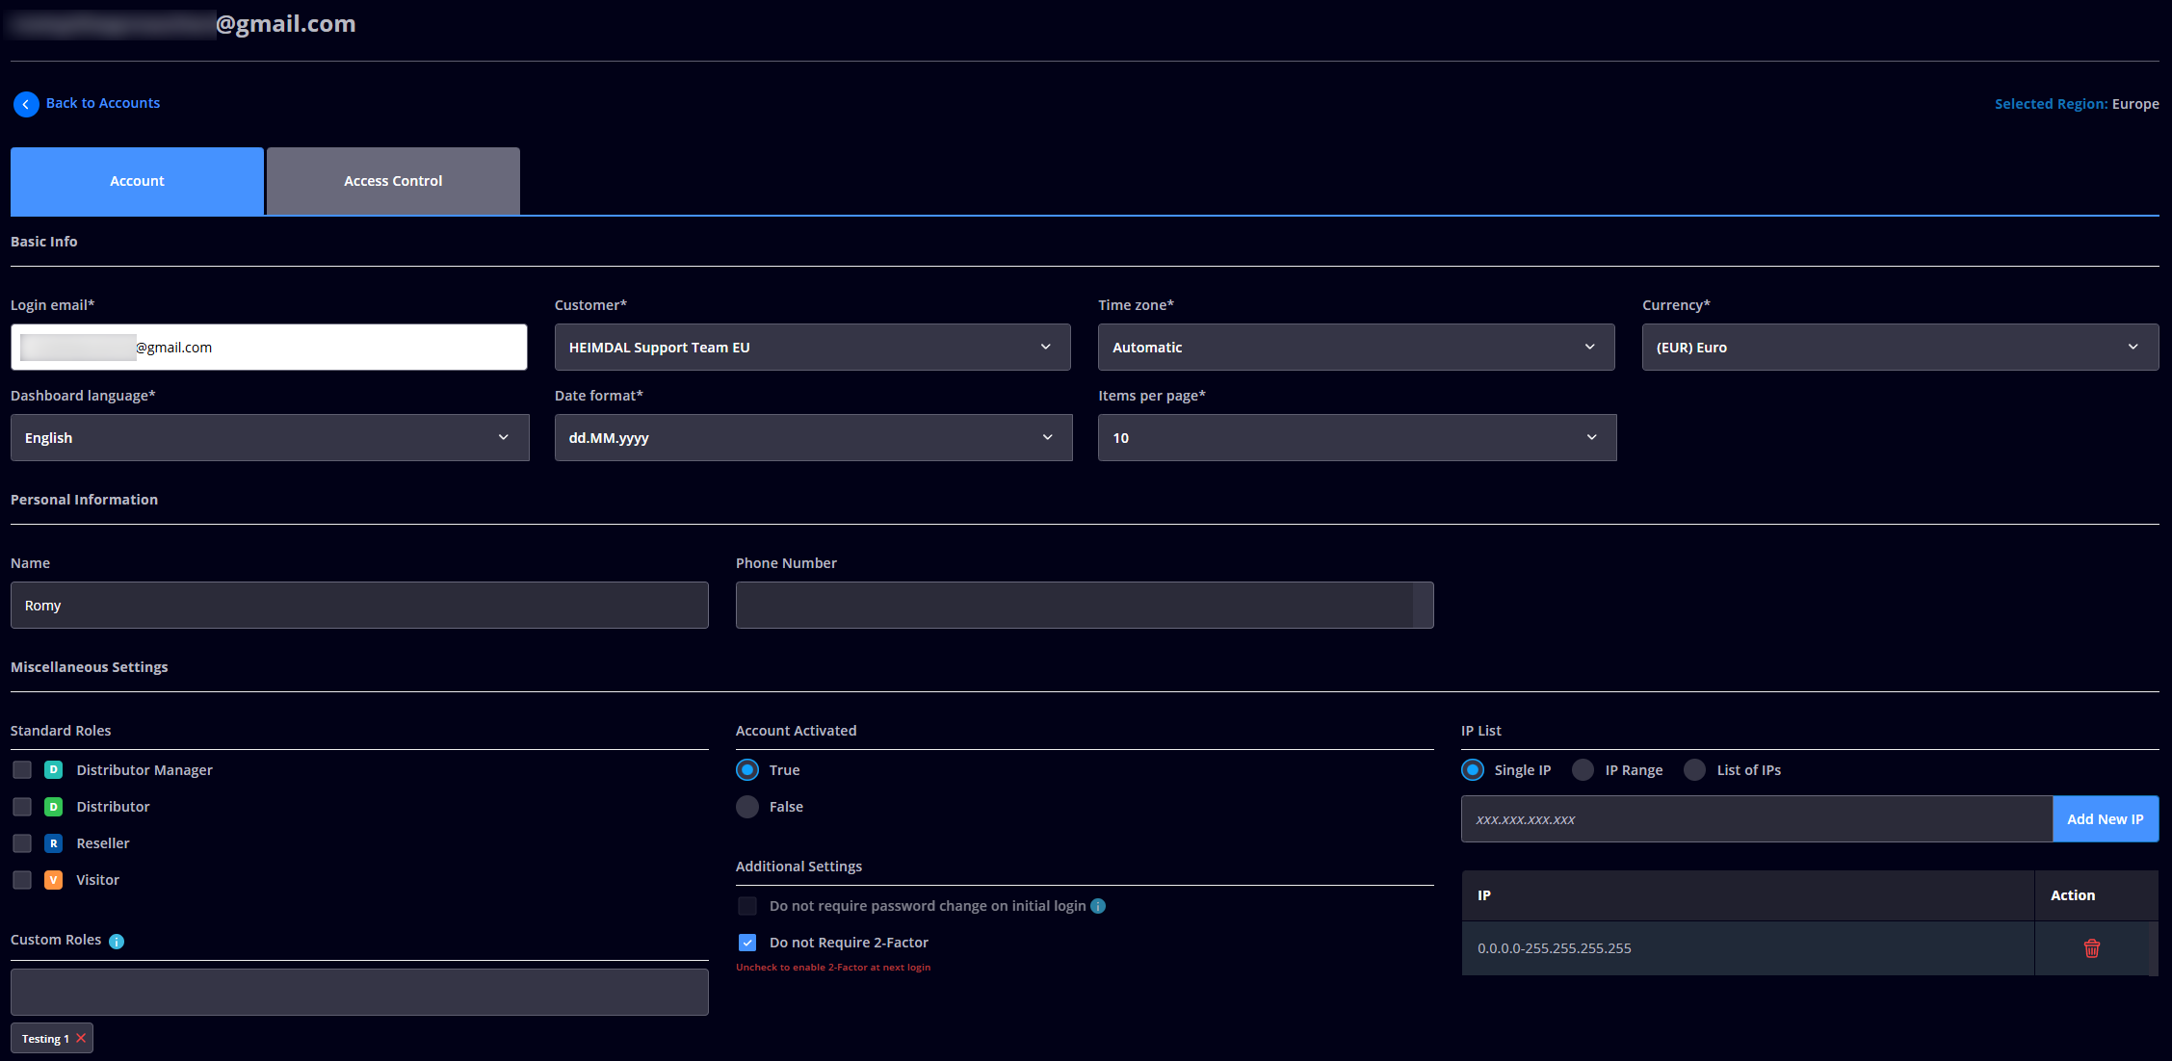This screenshot has height=1061, width=2172.
Task: Uncheck Do not Require 2-Factor
Action: (747, 943)
